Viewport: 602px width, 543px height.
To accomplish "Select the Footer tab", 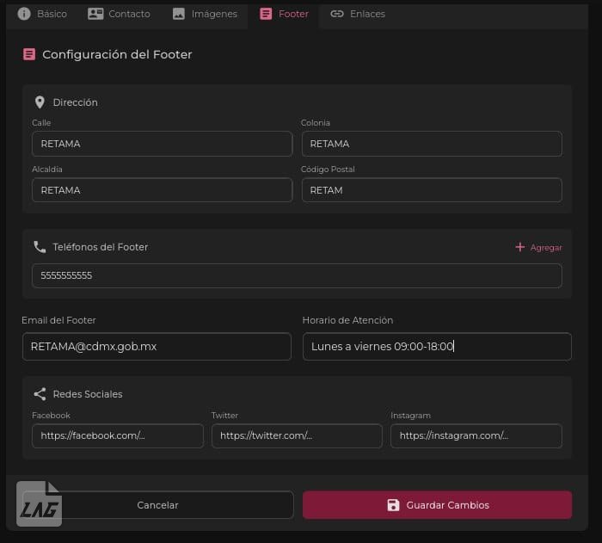I will point(284,14).
